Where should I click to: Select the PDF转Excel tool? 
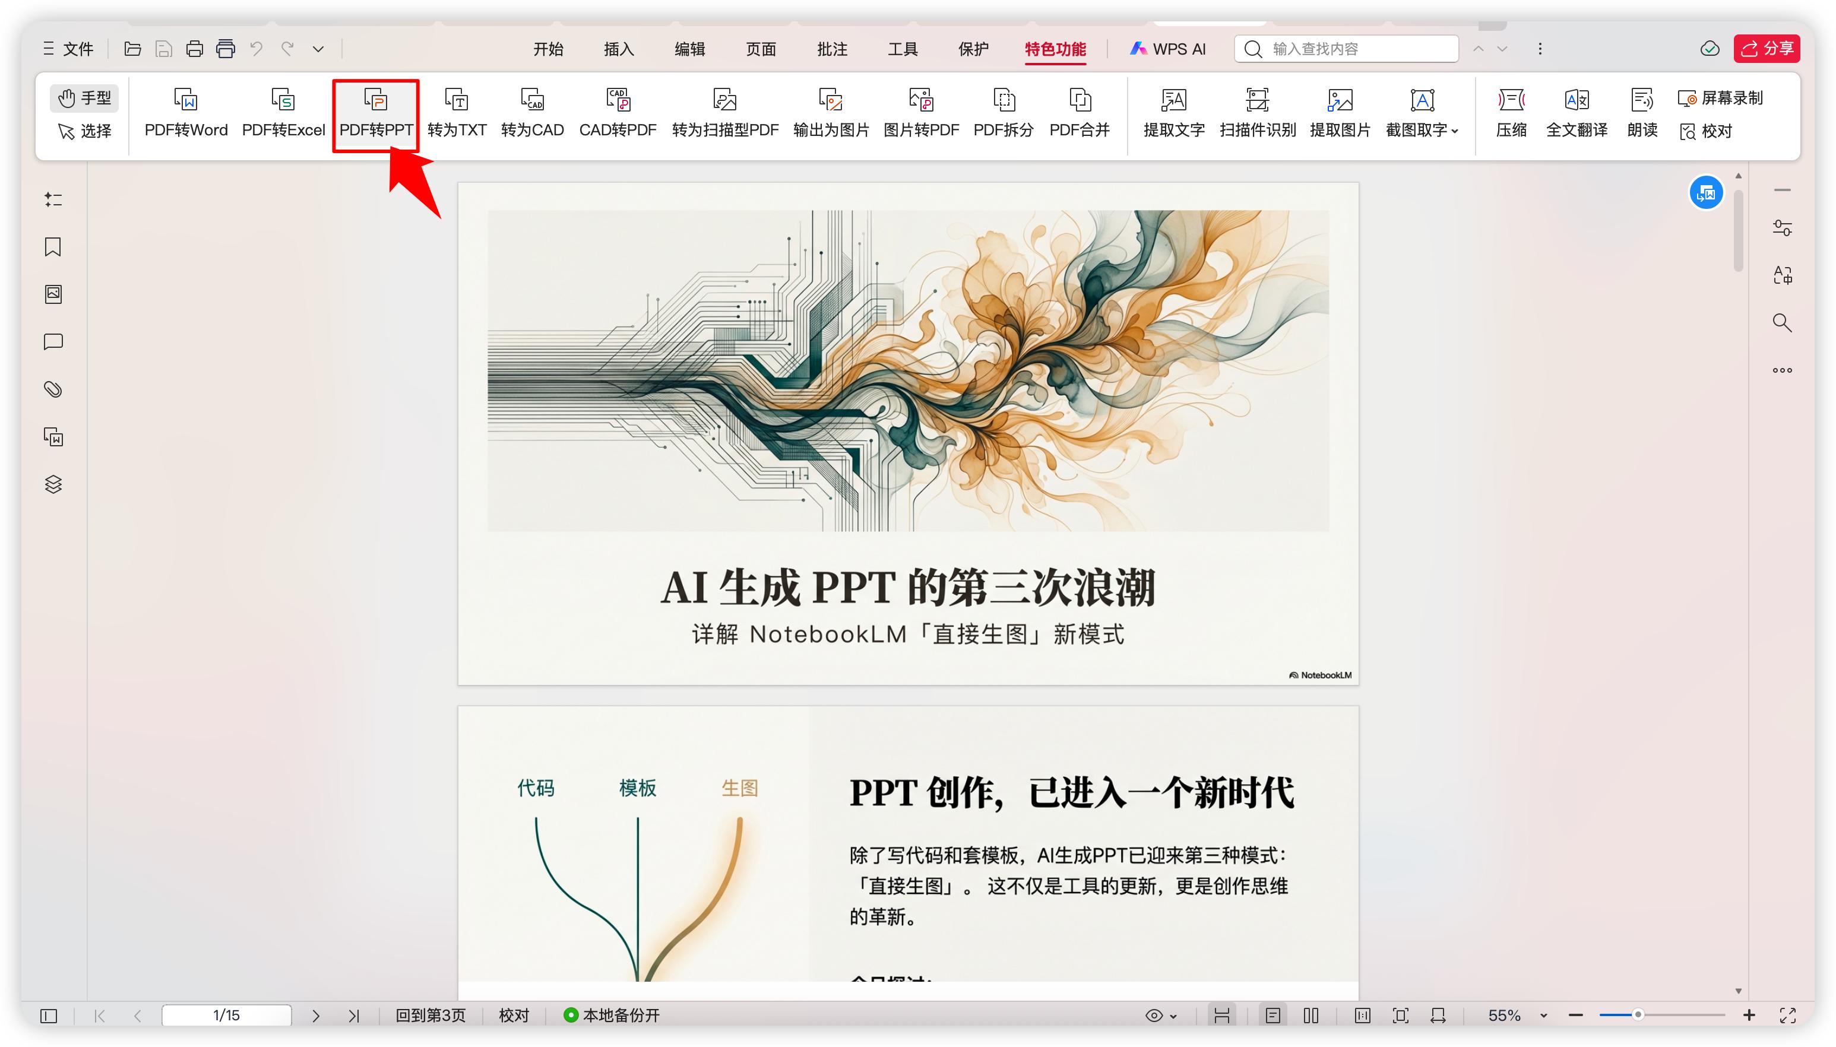(x=283, y=113)
